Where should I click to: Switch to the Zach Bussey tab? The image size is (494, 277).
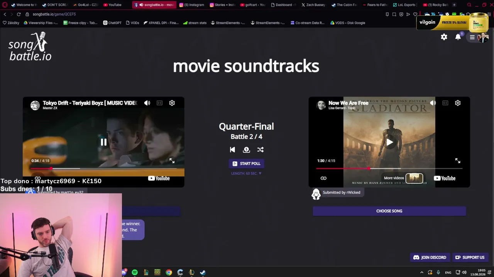(x=314, y=5)
